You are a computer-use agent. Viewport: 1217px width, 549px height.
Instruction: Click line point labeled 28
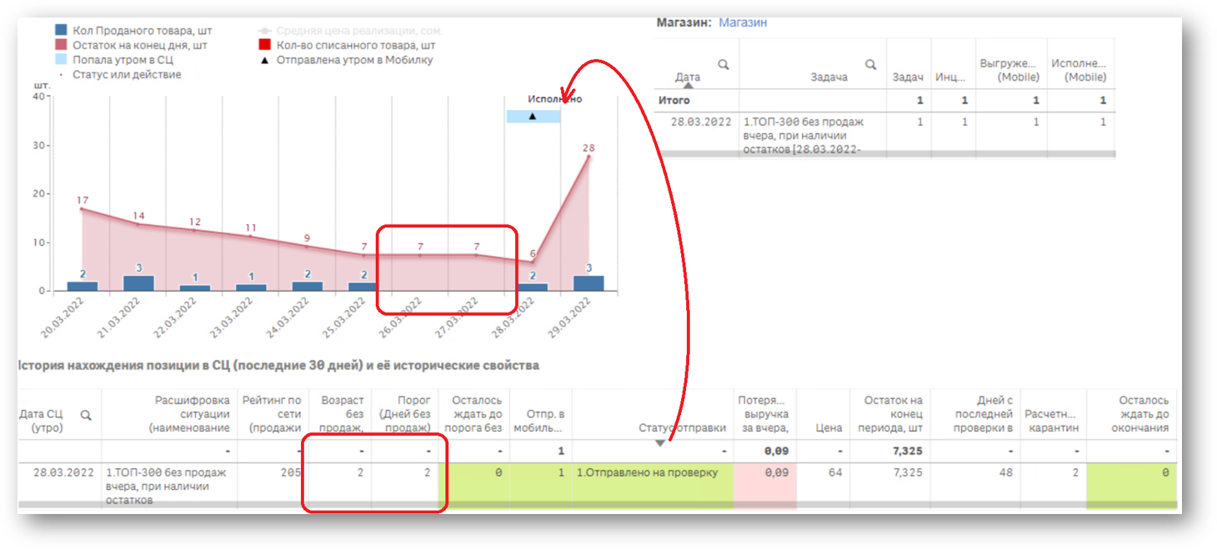[588, 156]
